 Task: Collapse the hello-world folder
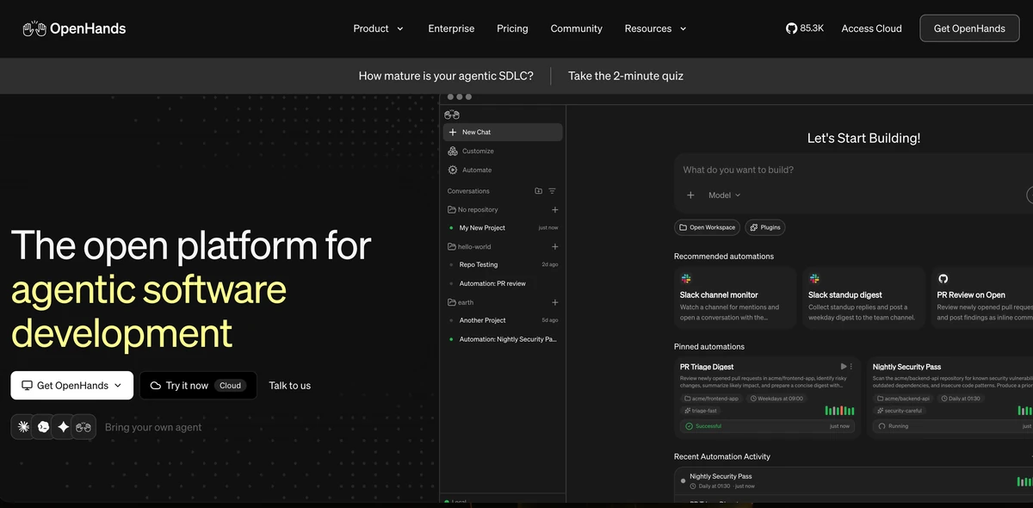pyautogui.click(x=469, y=246)
